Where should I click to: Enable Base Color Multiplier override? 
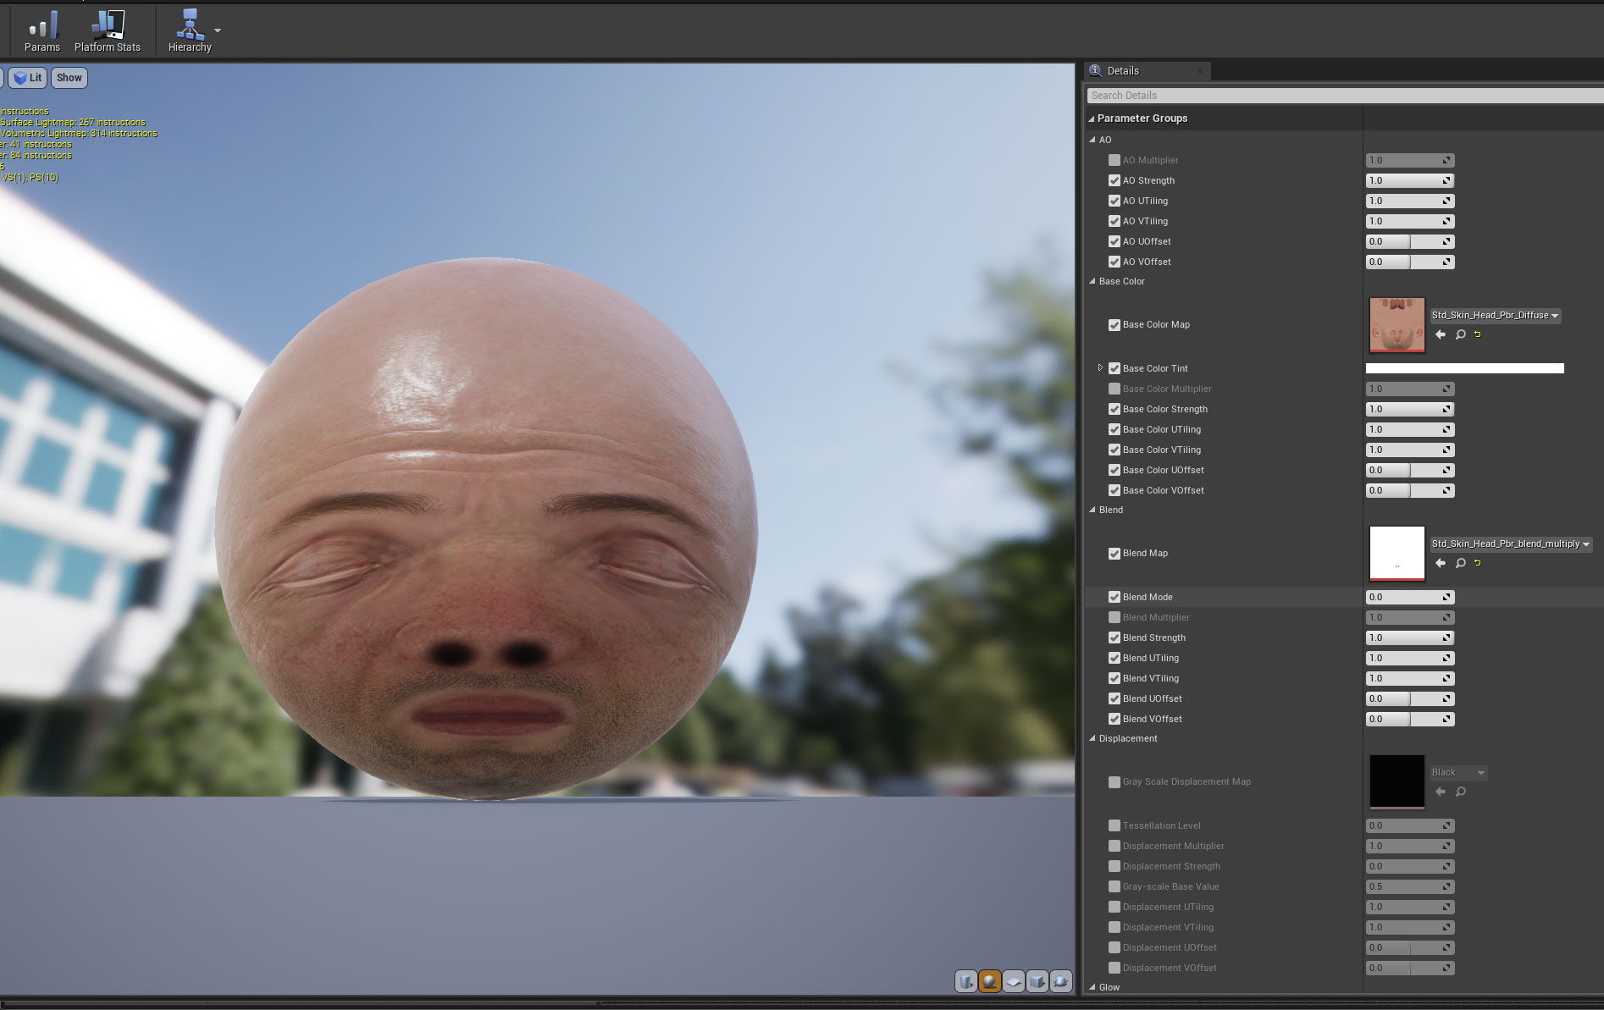(x=1115, y=389)
